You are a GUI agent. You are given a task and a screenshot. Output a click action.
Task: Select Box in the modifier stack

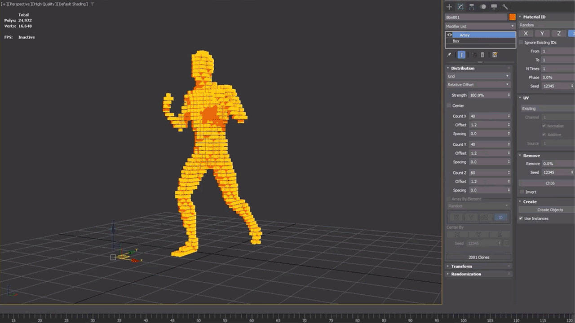tap(456, 41)
